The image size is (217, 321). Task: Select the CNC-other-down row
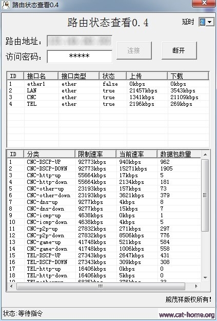pyautogui.click(x=104, y=195)
